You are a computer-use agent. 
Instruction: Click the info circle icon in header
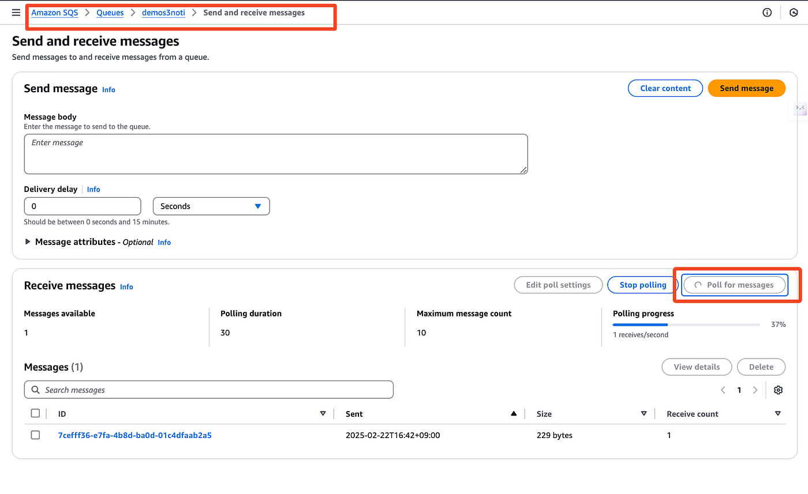tap(767, 13)
